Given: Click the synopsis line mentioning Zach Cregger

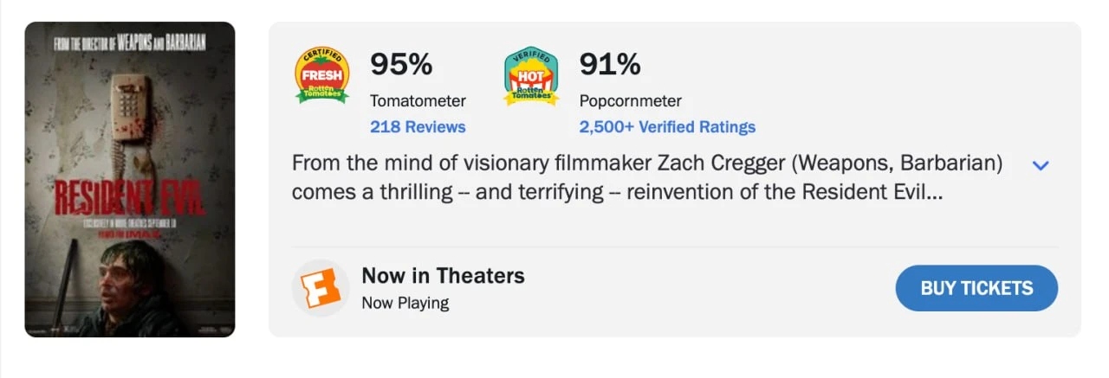Looking at the screenshot, I should coord(647,163).
